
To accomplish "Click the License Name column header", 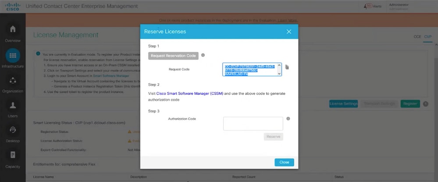I will [43, 177].
